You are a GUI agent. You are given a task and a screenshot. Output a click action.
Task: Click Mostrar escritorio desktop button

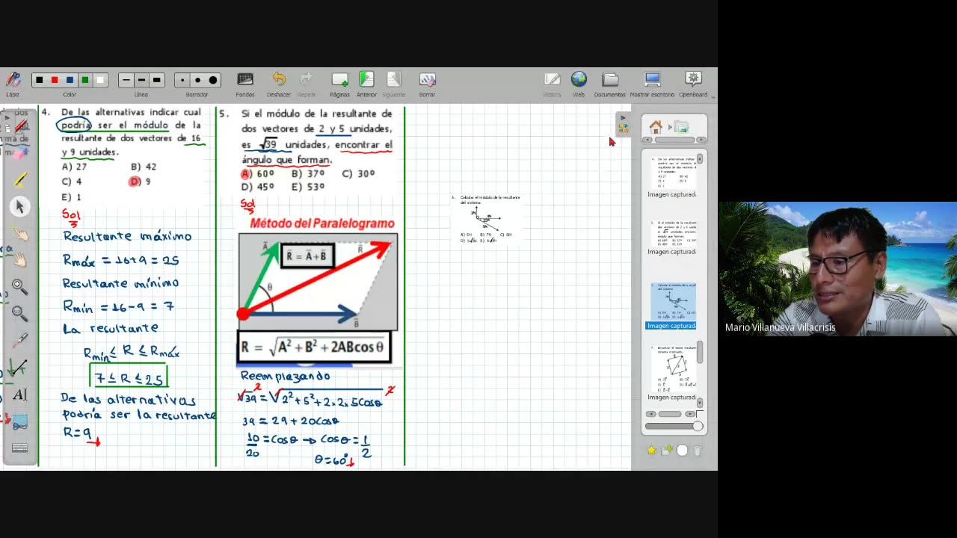point(651,84)
